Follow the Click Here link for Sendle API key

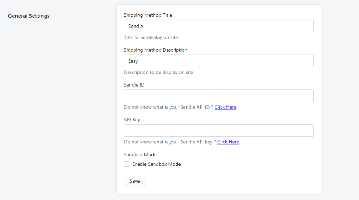tap(228, 142)
